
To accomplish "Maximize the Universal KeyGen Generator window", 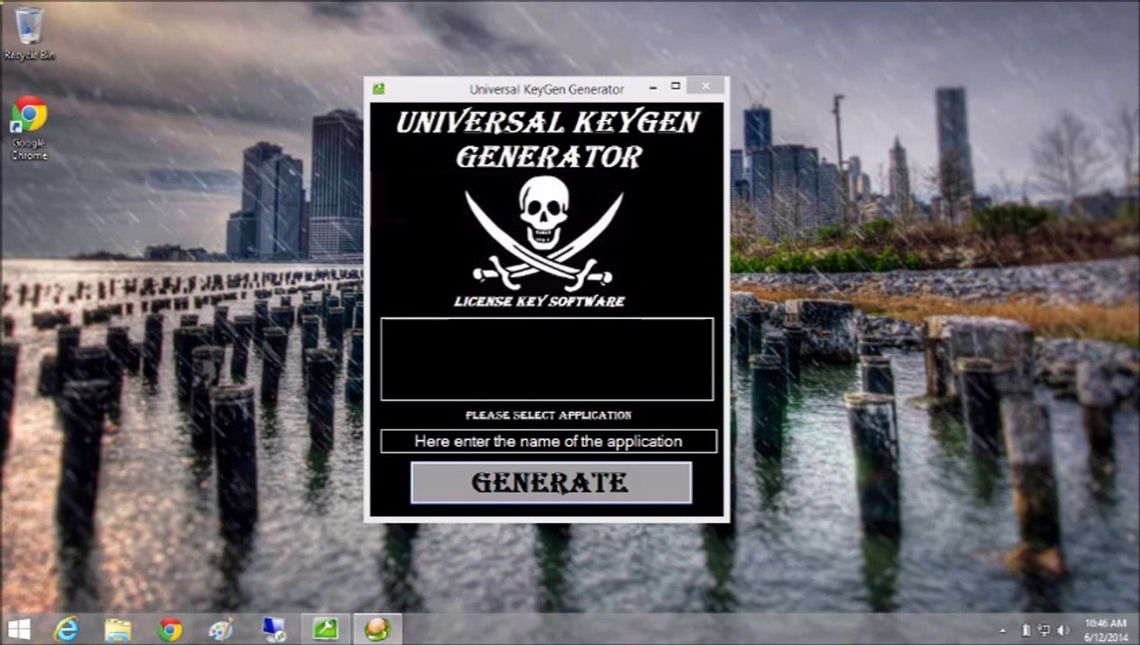I will (x=676, y=87).
